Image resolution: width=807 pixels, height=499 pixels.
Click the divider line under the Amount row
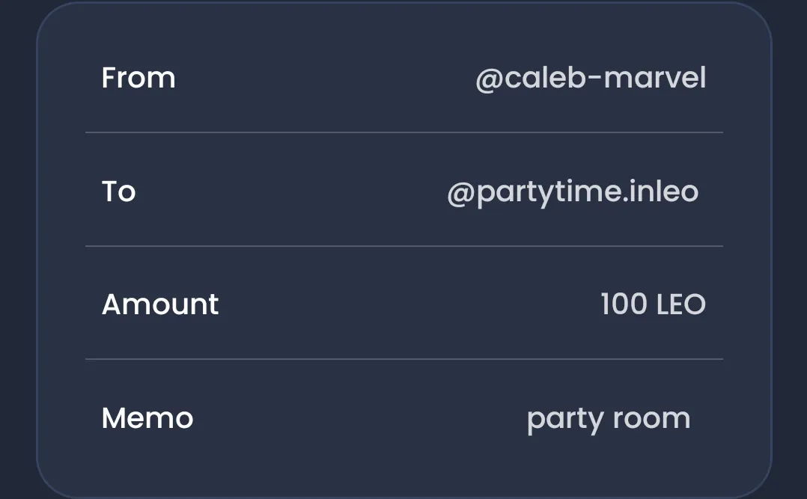tap(404, 358)
